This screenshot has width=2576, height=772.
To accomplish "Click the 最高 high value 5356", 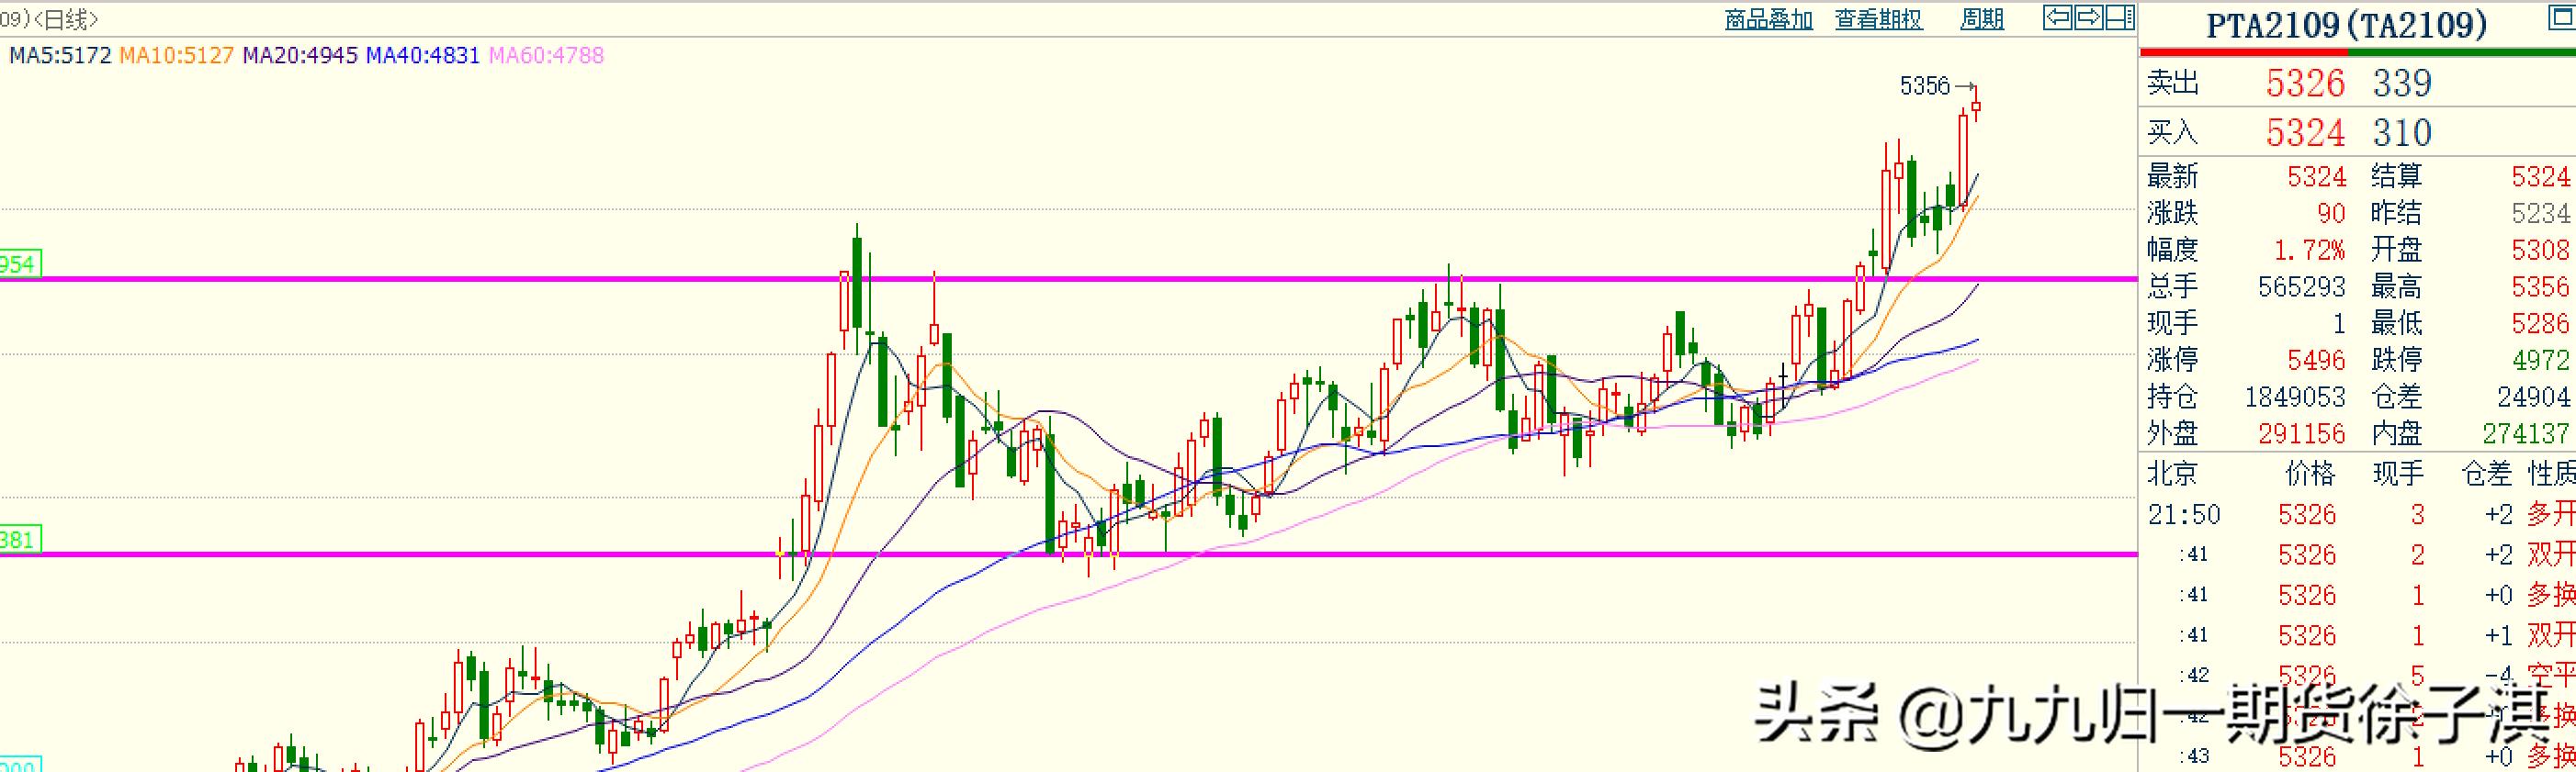I will pyautogui.click(x=2540, y=287).
